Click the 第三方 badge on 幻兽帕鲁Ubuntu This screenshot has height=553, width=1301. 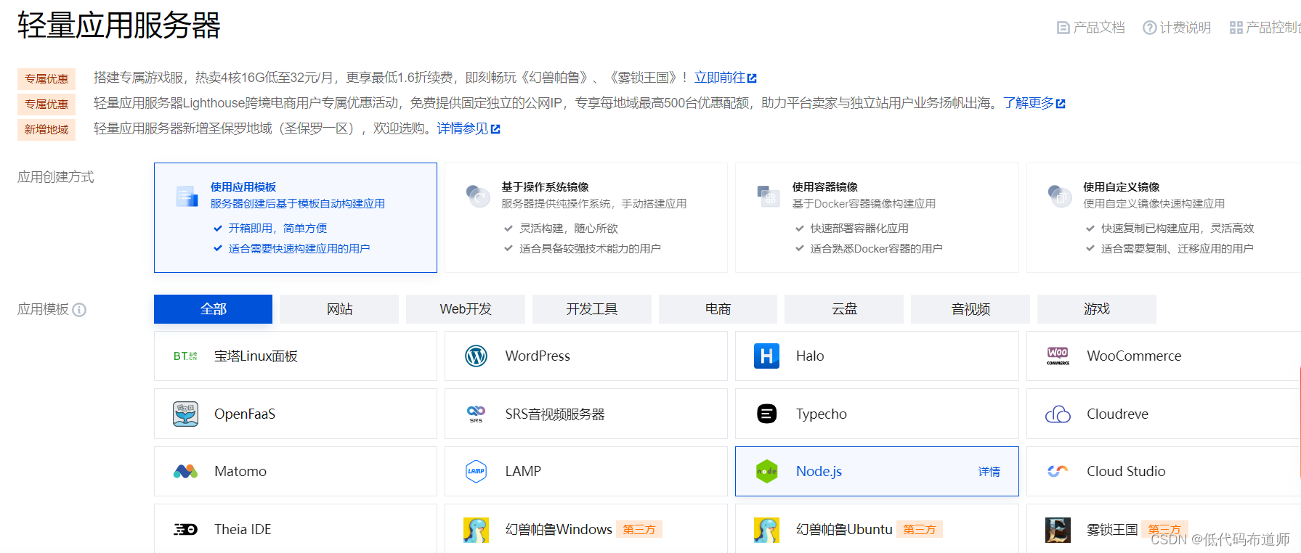click(920, 530)
